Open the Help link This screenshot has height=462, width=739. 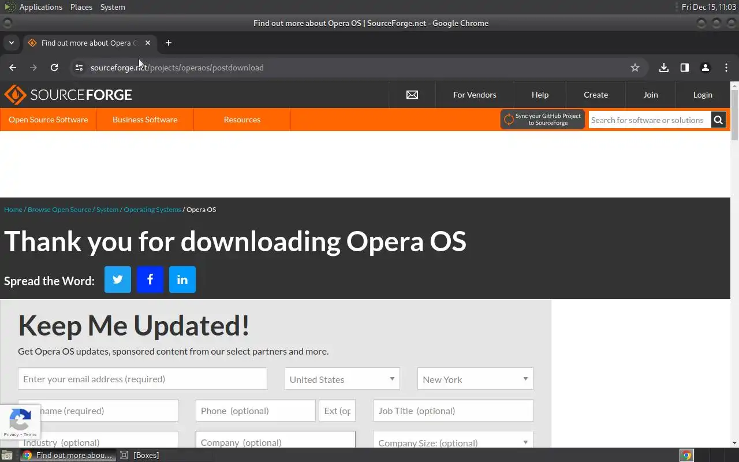pos(540,95)
